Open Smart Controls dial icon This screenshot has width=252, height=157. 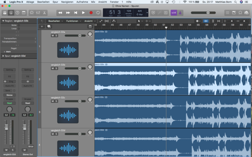click(x=32, y=13)
